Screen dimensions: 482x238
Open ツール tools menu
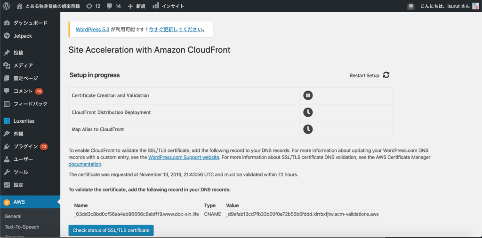coord(30,172)
